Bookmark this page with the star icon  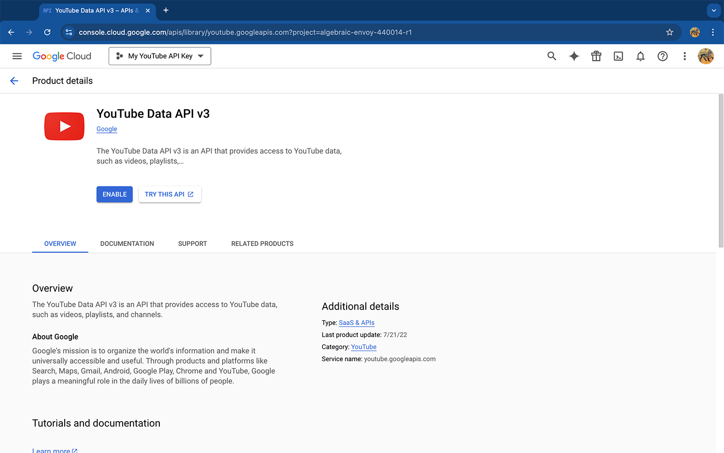click(669, 32)
